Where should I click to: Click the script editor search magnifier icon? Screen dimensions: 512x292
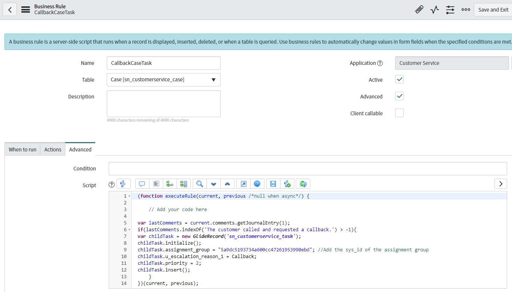200,184
